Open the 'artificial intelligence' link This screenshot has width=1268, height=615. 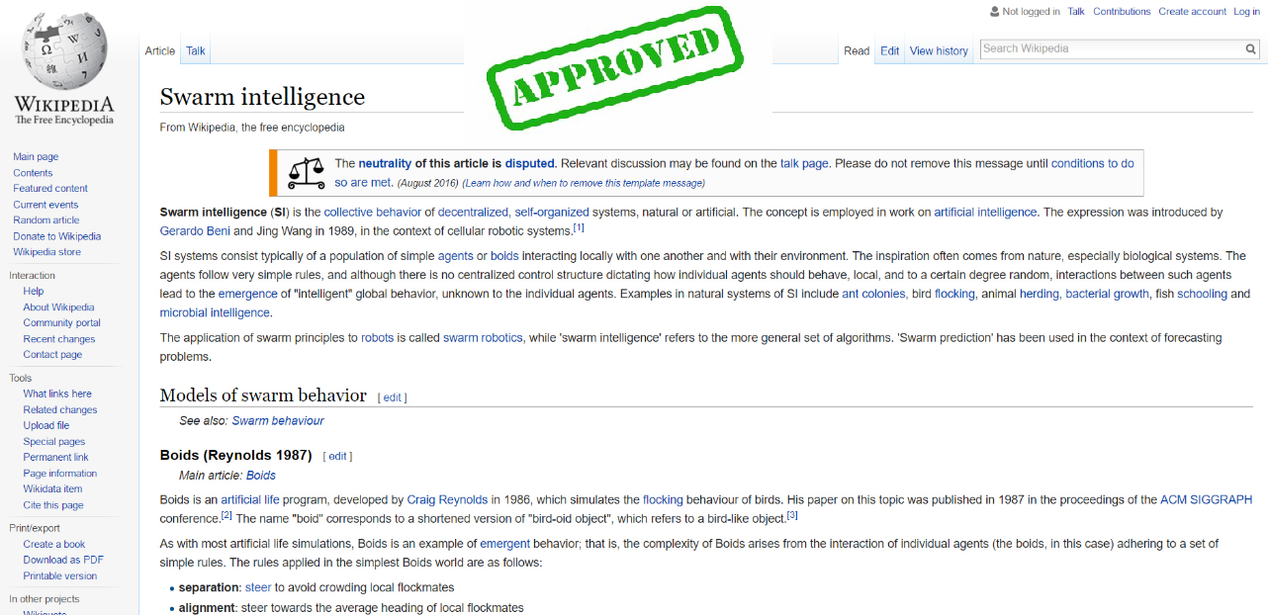coord(985,213)
